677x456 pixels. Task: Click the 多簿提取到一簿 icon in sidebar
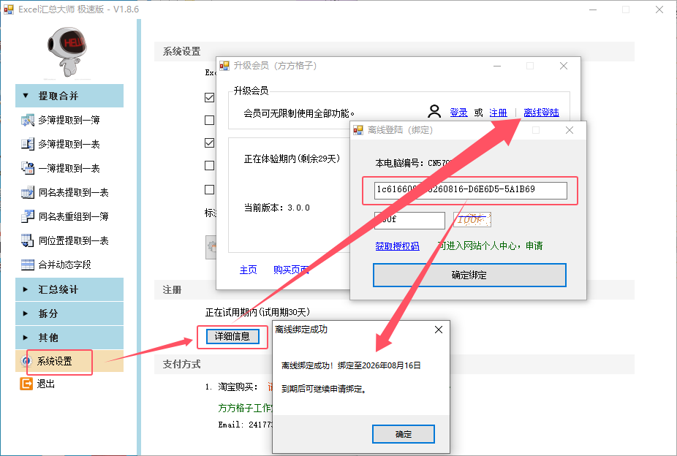28,120
